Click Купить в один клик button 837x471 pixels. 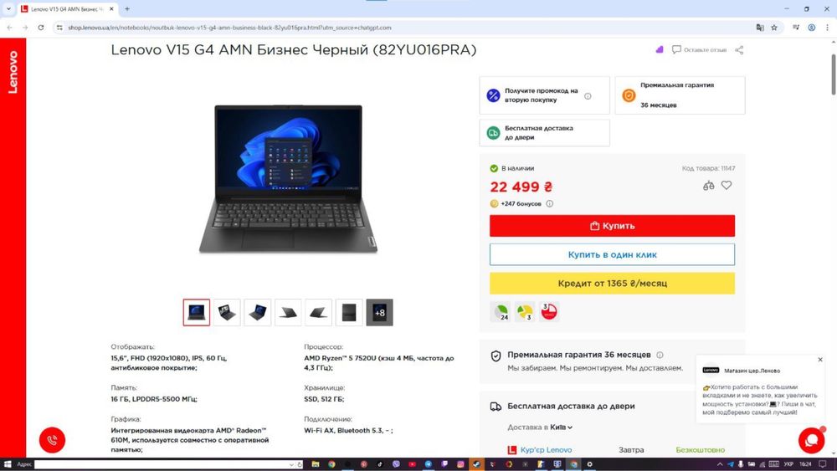click(613, 254)
